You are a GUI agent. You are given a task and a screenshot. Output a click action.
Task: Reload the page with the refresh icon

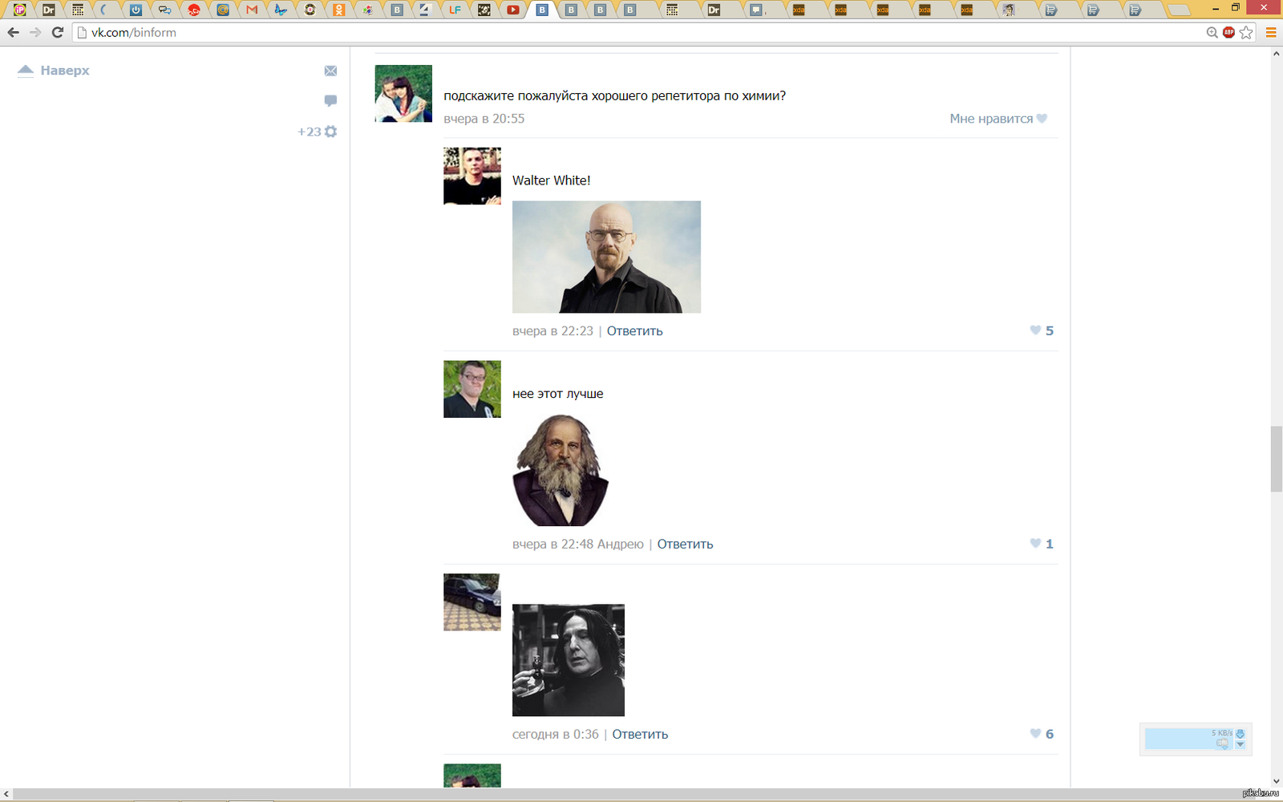(x=57, y=33)
